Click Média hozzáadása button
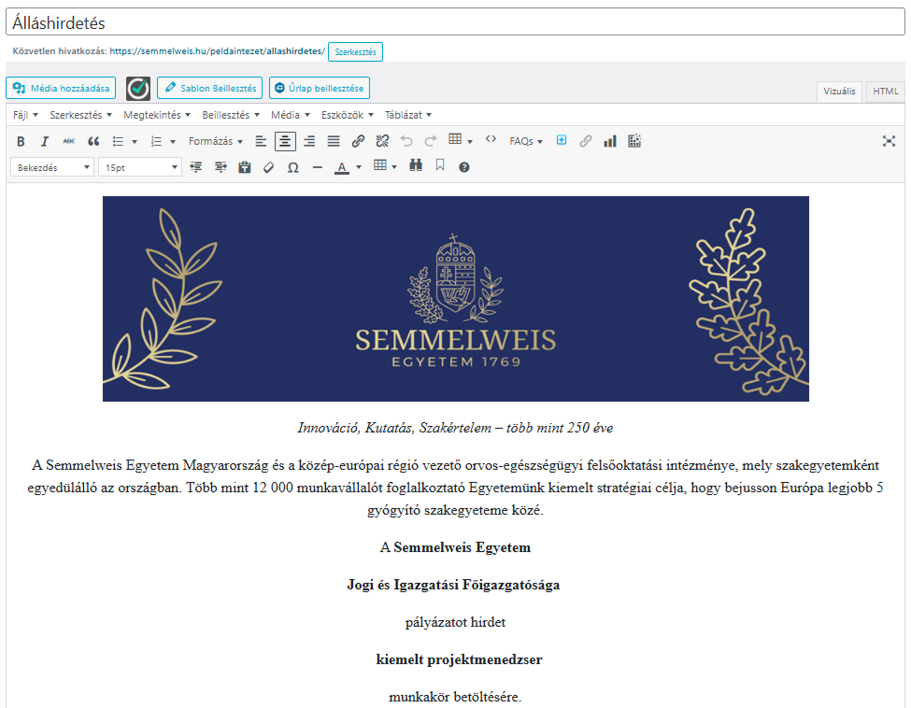911x708 pixels. 61,89
